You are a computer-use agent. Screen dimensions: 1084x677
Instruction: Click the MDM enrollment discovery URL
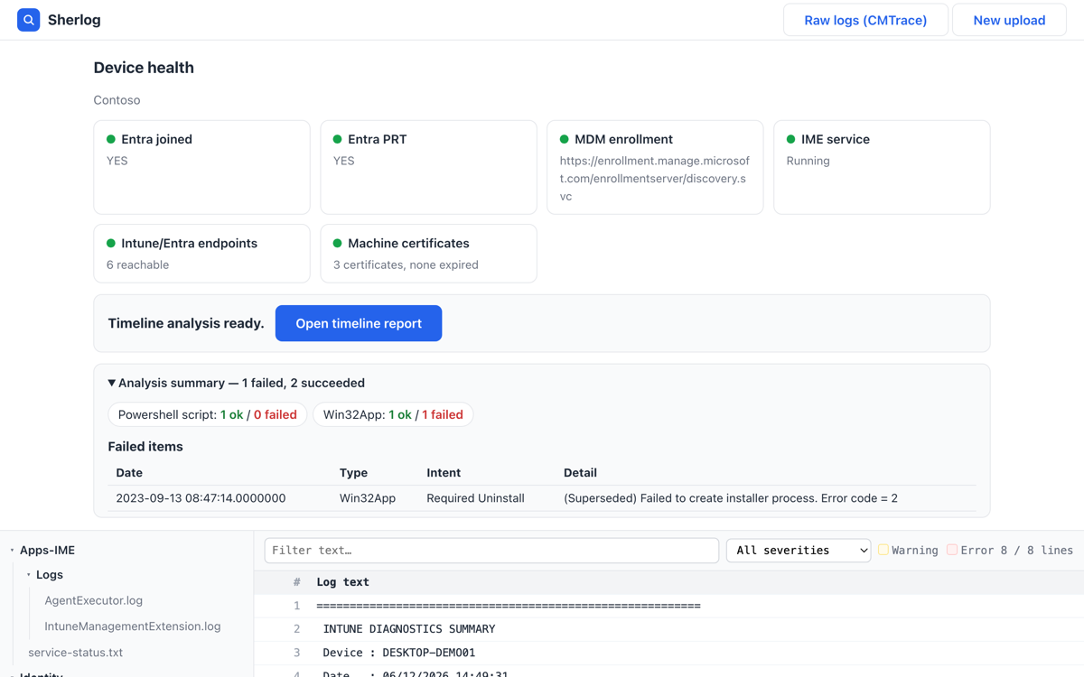pyautogui.click(x=655, y=179)
